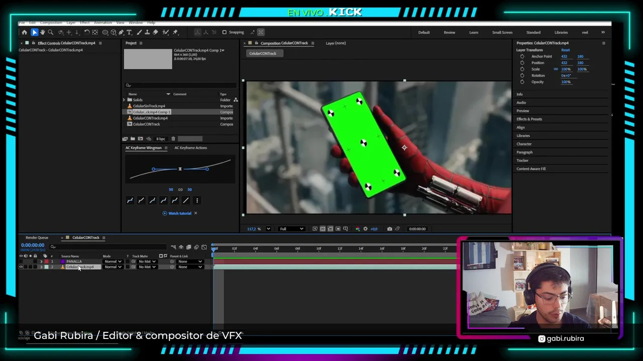Take a snapshot with the camera icon
The height and width of the screenshot is (361, 643).
(389, 229)
